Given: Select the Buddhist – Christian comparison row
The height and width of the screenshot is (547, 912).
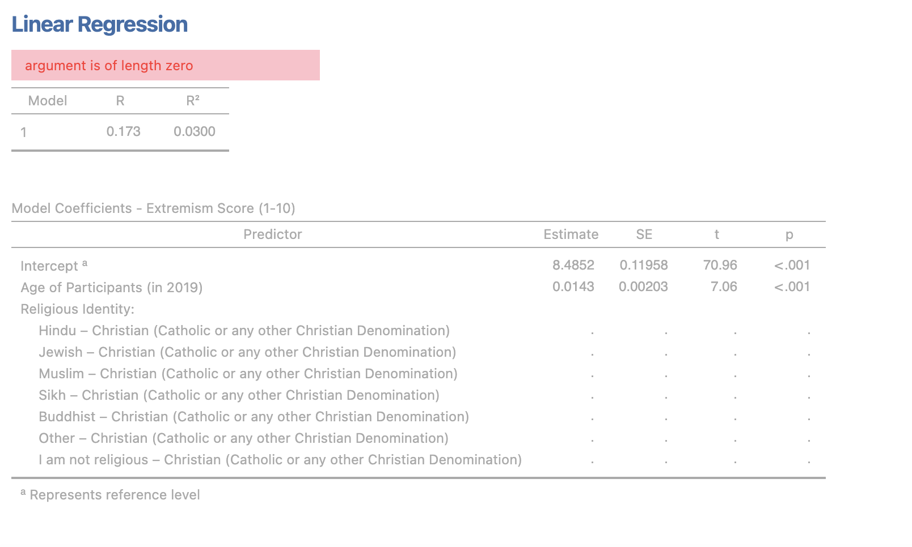Looking at the screenshot, I should pyautogui.click(x=419, y=417).
